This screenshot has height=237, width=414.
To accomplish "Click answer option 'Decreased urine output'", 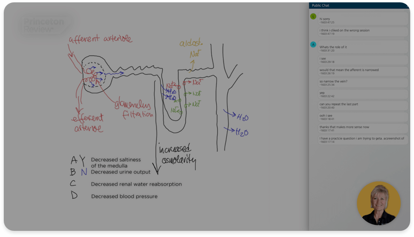I will 120,172.
